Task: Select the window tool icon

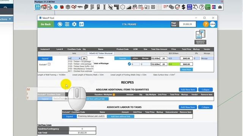Action: point(92,7)
